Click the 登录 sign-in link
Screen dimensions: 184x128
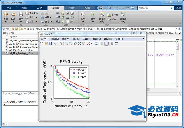[178, 8]
